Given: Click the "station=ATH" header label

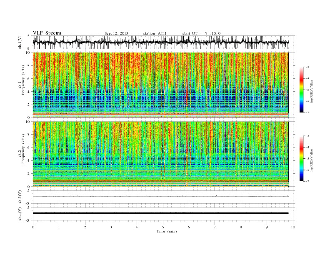Looking at the screenshot, I should click(155, 33).
